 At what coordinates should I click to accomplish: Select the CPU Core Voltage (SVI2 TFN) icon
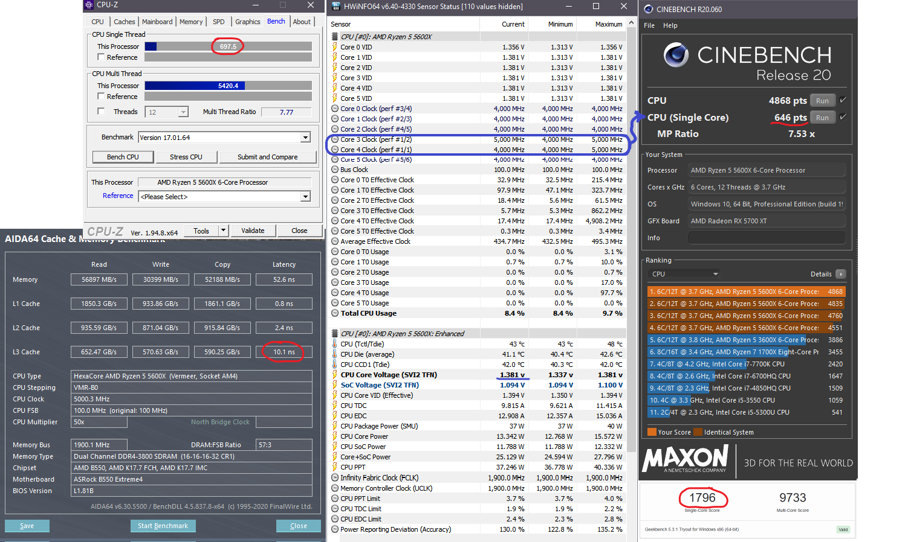point(335,375)
